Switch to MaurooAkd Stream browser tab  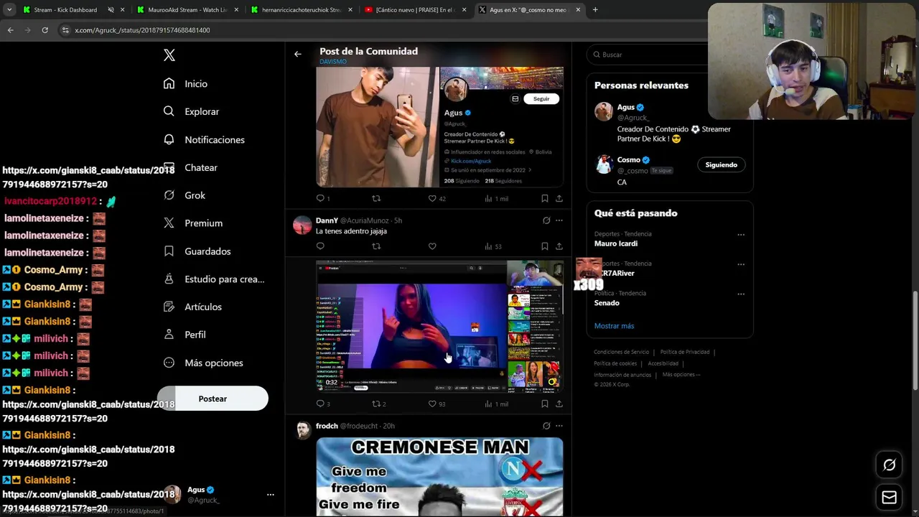click(187, 10)
